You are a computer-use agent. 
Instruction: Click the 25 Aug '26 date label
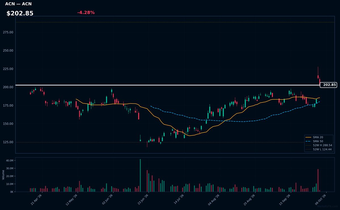pos(250,200)
